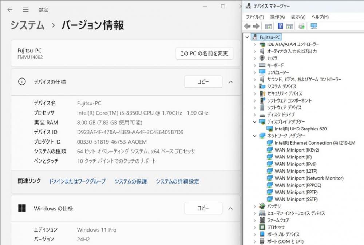The height and width of the screenshot is (245, 364).
Task: Select the プロセッサ category in Device Manager
Action: 276,227
